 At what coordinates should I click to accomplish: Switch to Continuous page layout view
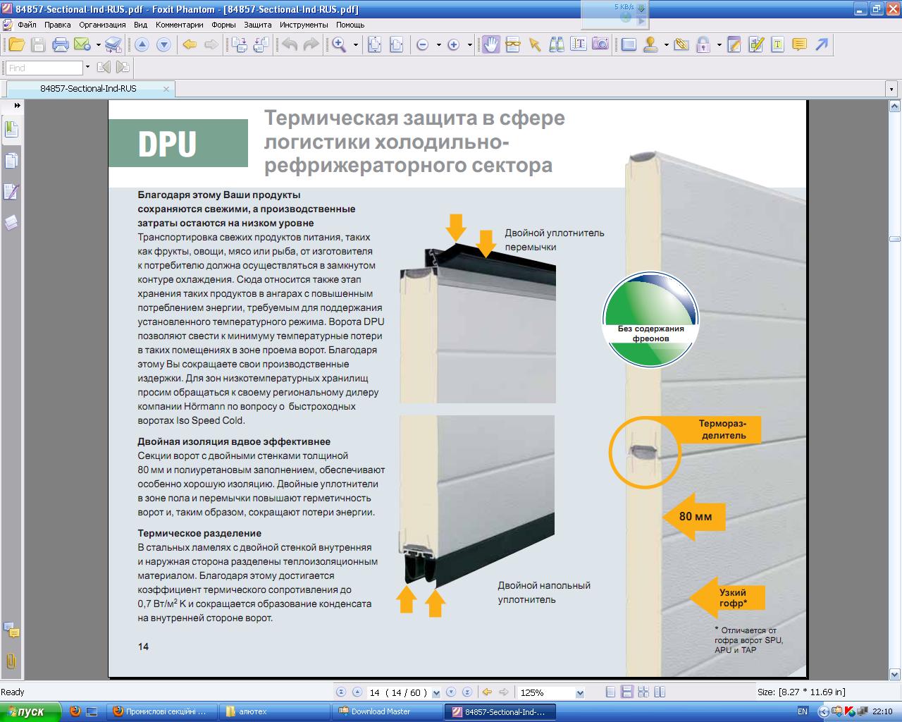click(627, 692)
